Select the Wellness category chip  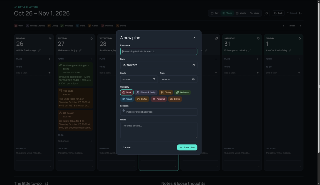[182, 92]
